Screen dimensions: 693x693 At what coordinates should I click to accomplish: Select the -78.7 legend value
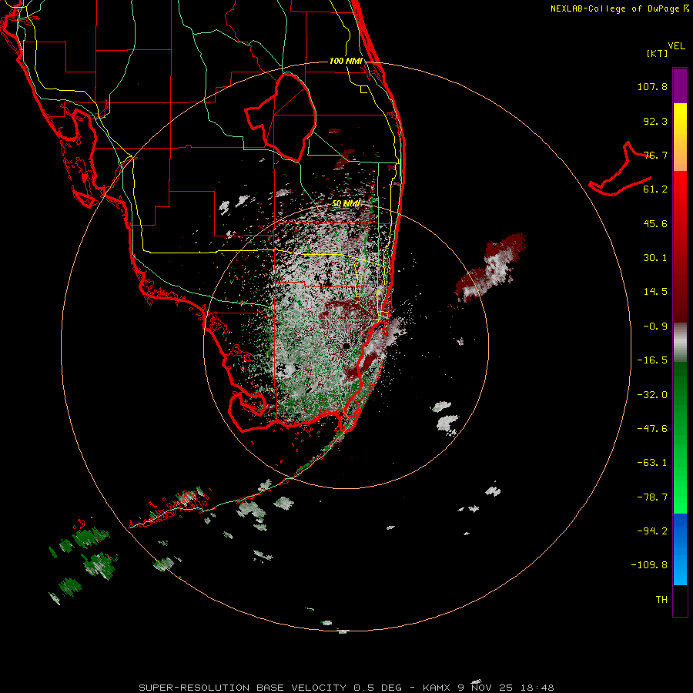pos(652,497)
